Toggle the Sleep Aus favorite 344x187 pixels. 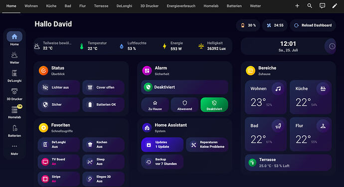click(104, 162)
